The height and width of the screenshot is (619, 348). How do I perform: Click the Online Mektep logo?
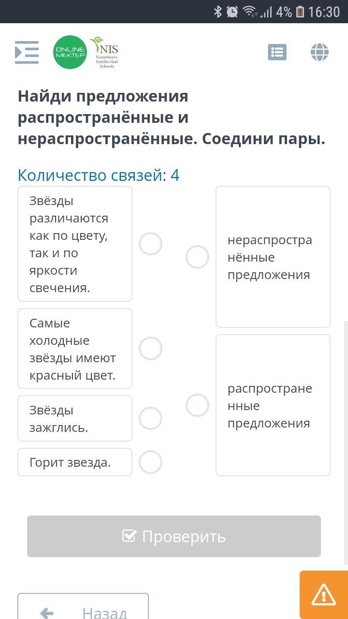pos(70,52)
